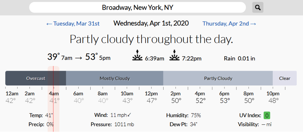Screen dimensions: 303x132
Task: Go to previous day Tuesday, Mar 31st
Action: (73, 24)
